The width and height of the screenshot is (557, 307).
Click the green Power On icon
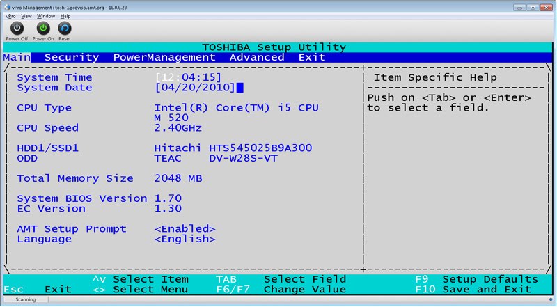coord(43,29)
